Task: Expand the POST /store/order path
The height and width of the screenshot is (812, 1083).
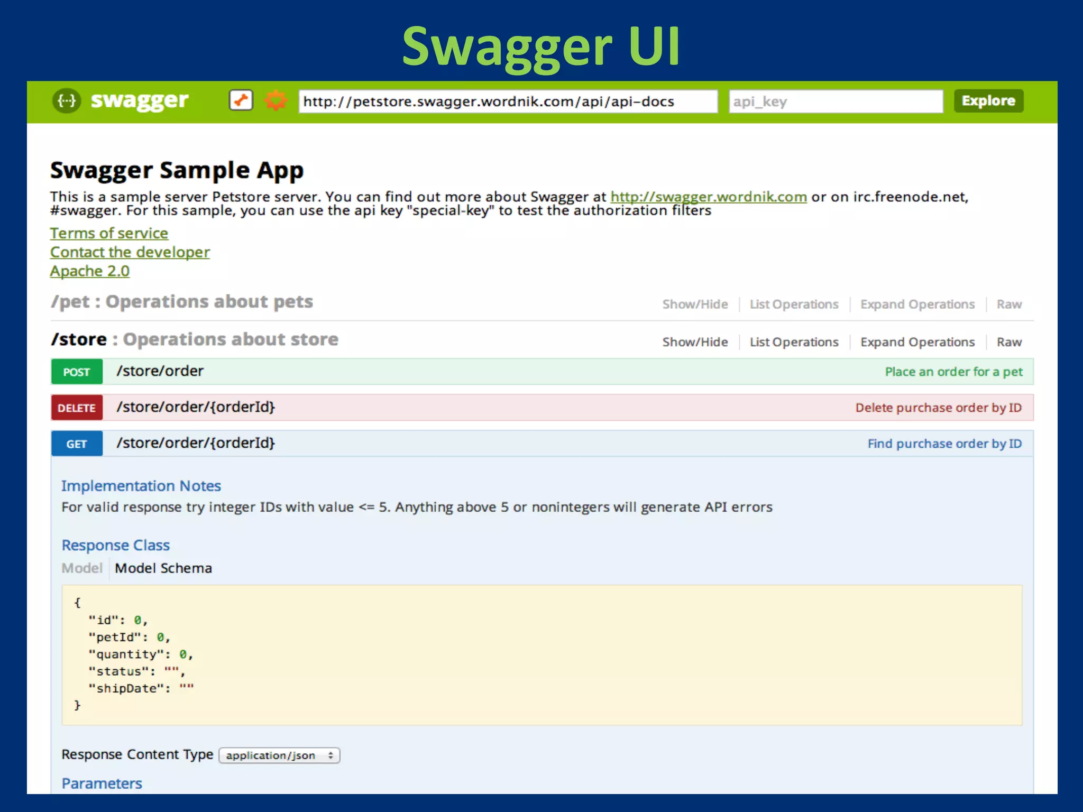Action: 160,371
